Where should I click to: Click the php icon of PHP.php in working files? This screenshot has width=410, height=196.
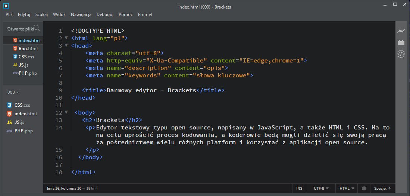tap(15, 73)
